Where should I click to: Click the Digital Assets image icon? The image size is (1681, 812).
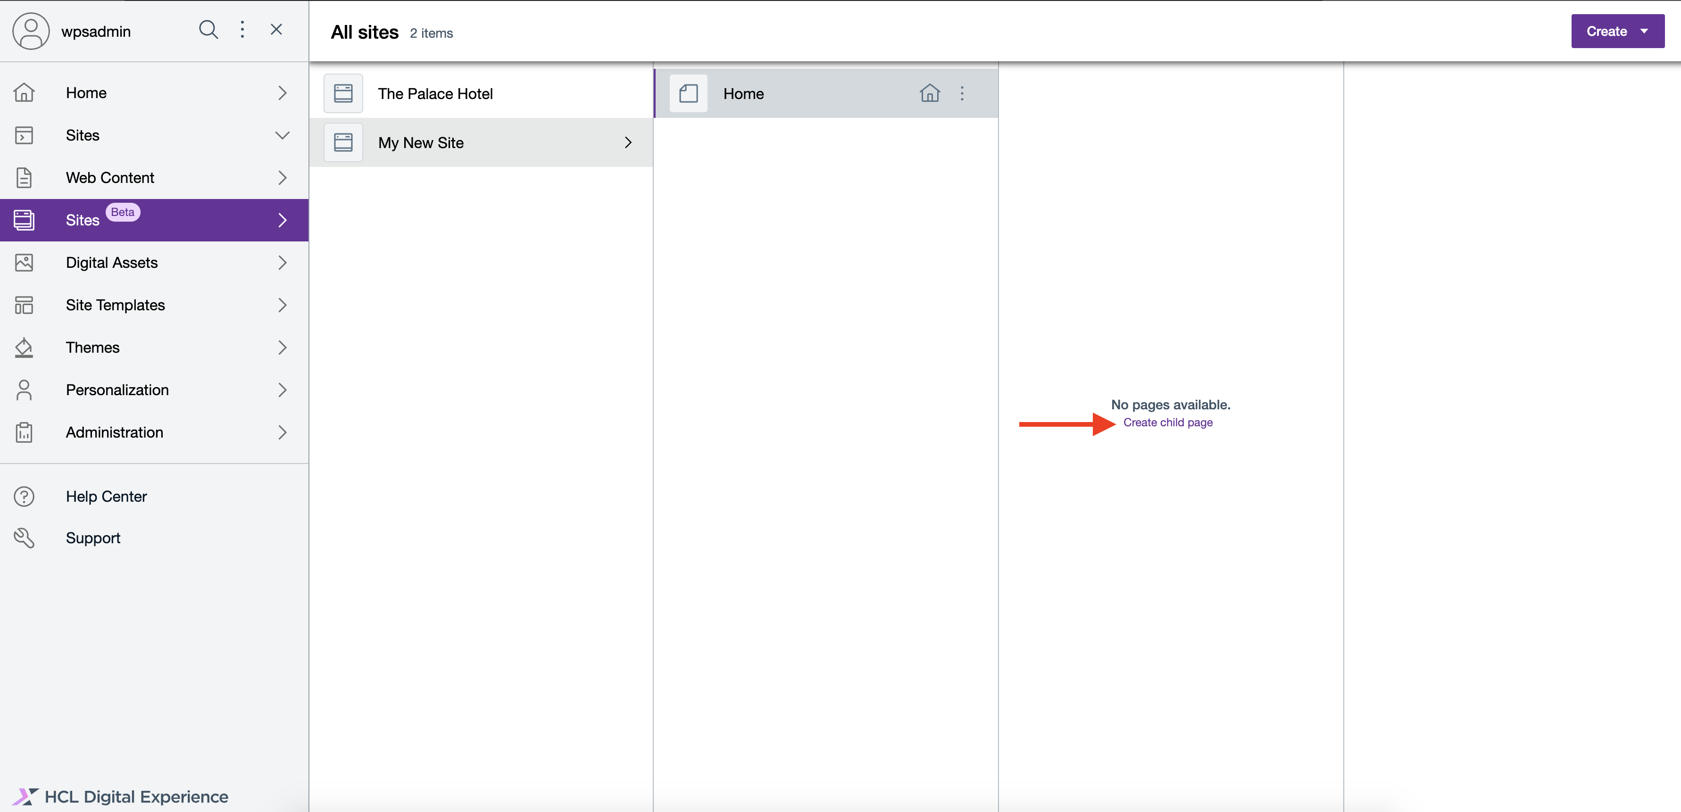[x=24, y=263]
